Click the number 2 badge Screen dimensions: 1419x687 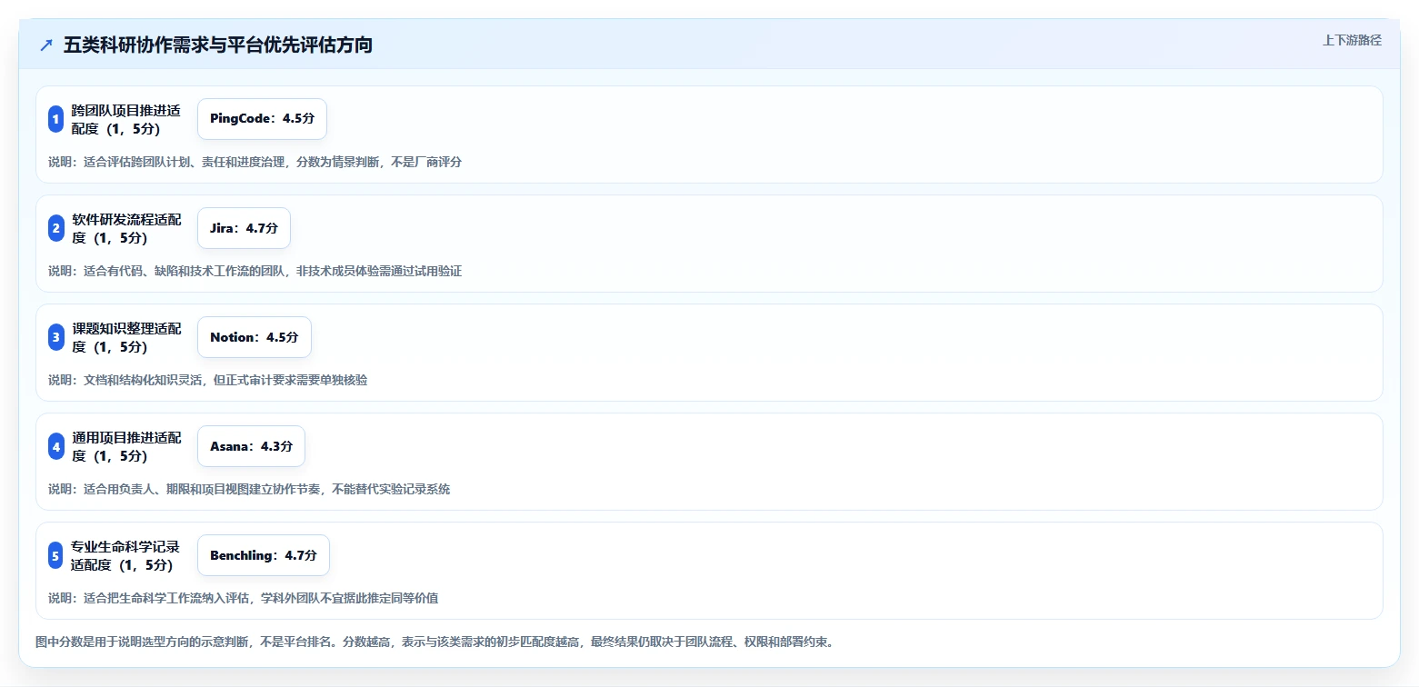55,228
